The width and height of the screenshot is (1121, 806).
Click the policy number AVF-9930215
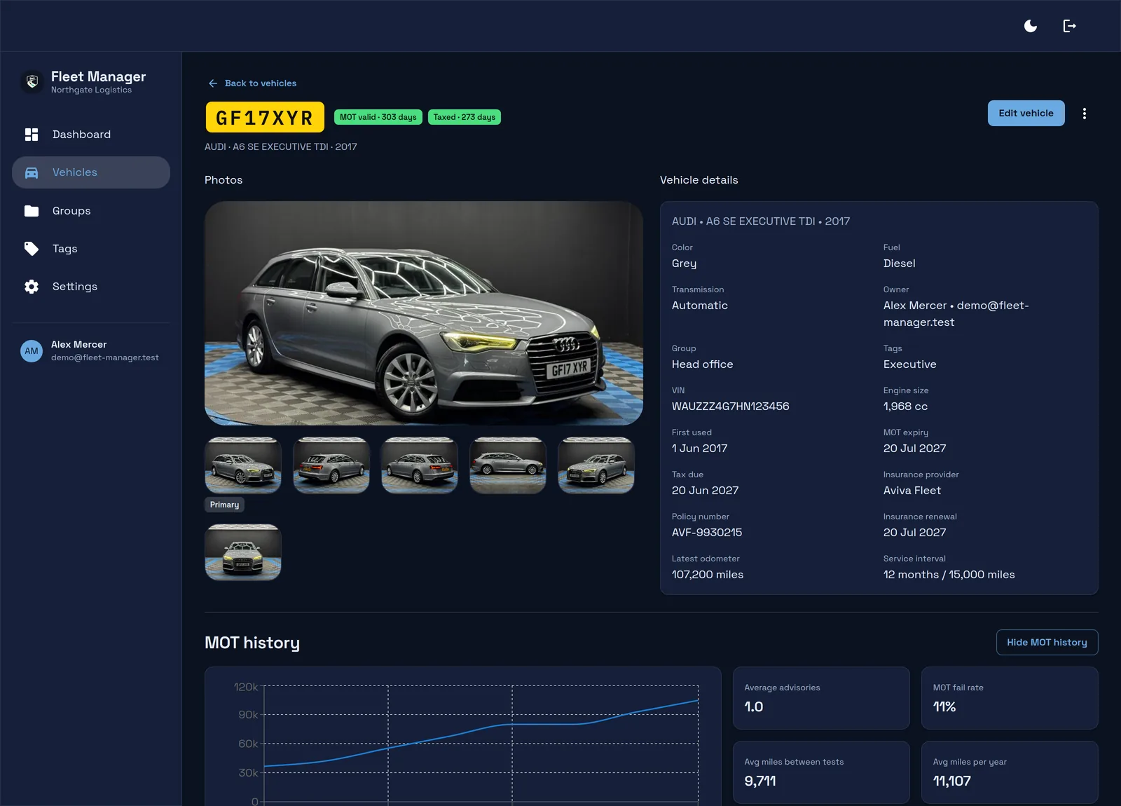(x=707, y=533)
